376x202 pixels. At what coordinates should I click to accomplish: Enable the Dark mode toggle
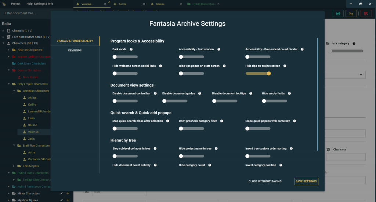[125, 57]
